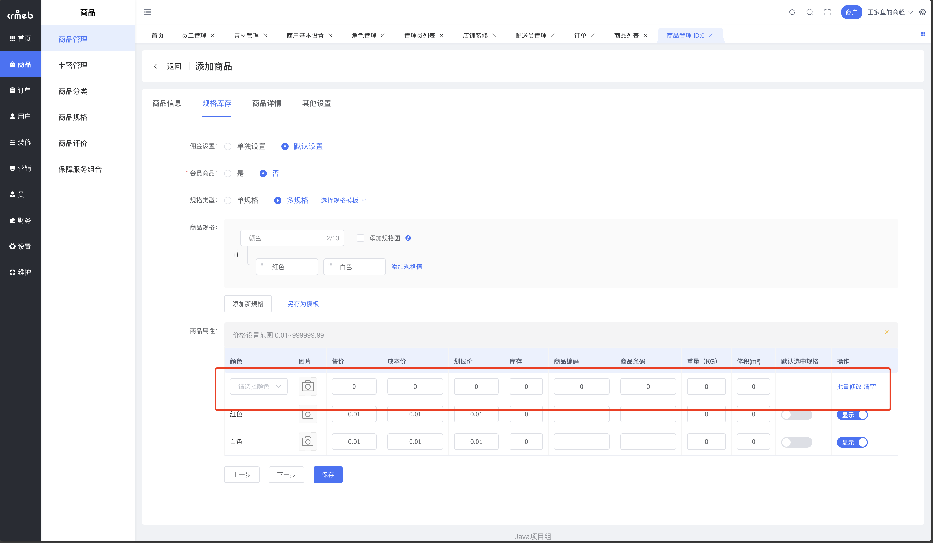Open settings gear in top right
The width and height of the screenshot is (933, 543).
tap(923, 12)
